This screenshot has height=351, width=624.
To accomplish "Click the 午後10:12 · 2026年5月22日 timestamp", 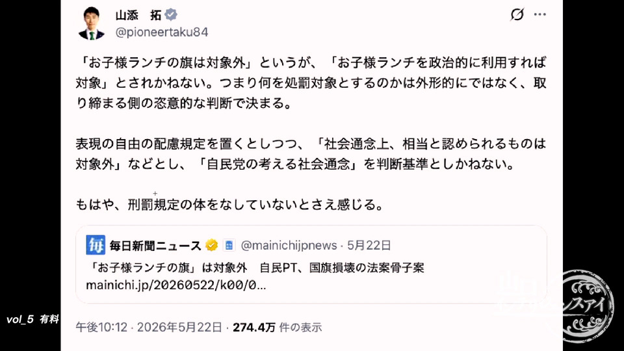I will click(x=149, y=327).
